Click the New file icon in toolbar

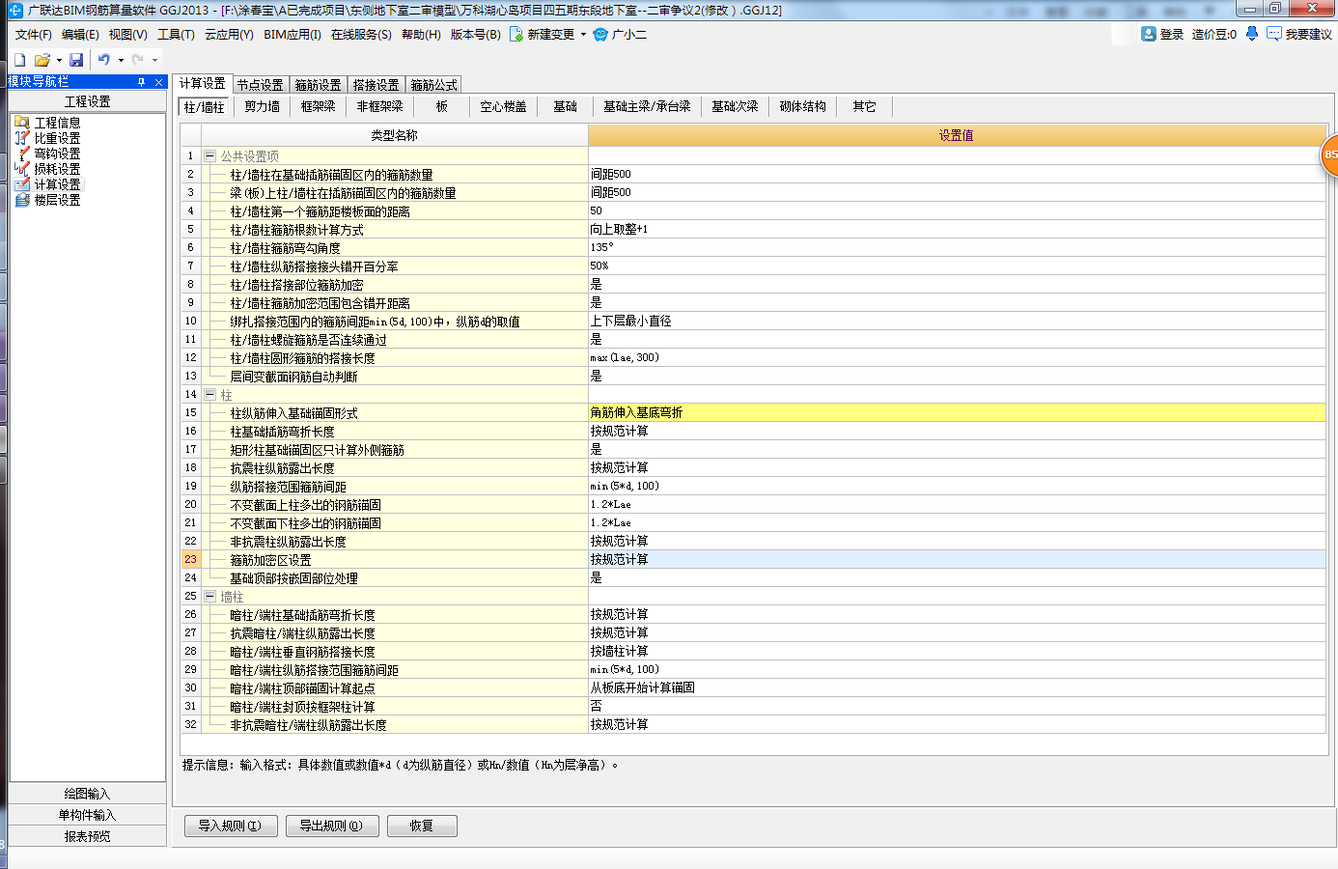pos(19,60)
